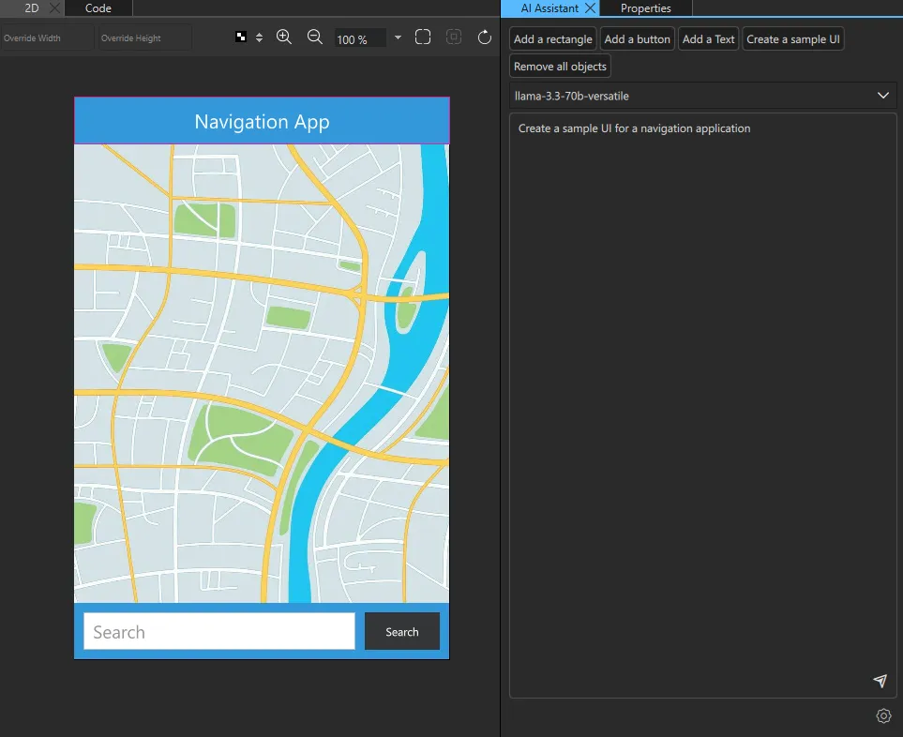Switch to the Code tab
This screenshot has height=737, width=903.
click(x=98, y=8)
